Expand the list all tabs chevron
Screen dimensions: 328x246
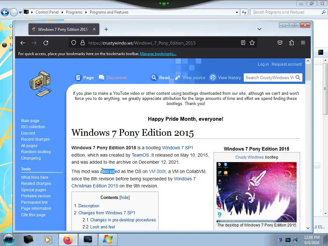(259, 29)
